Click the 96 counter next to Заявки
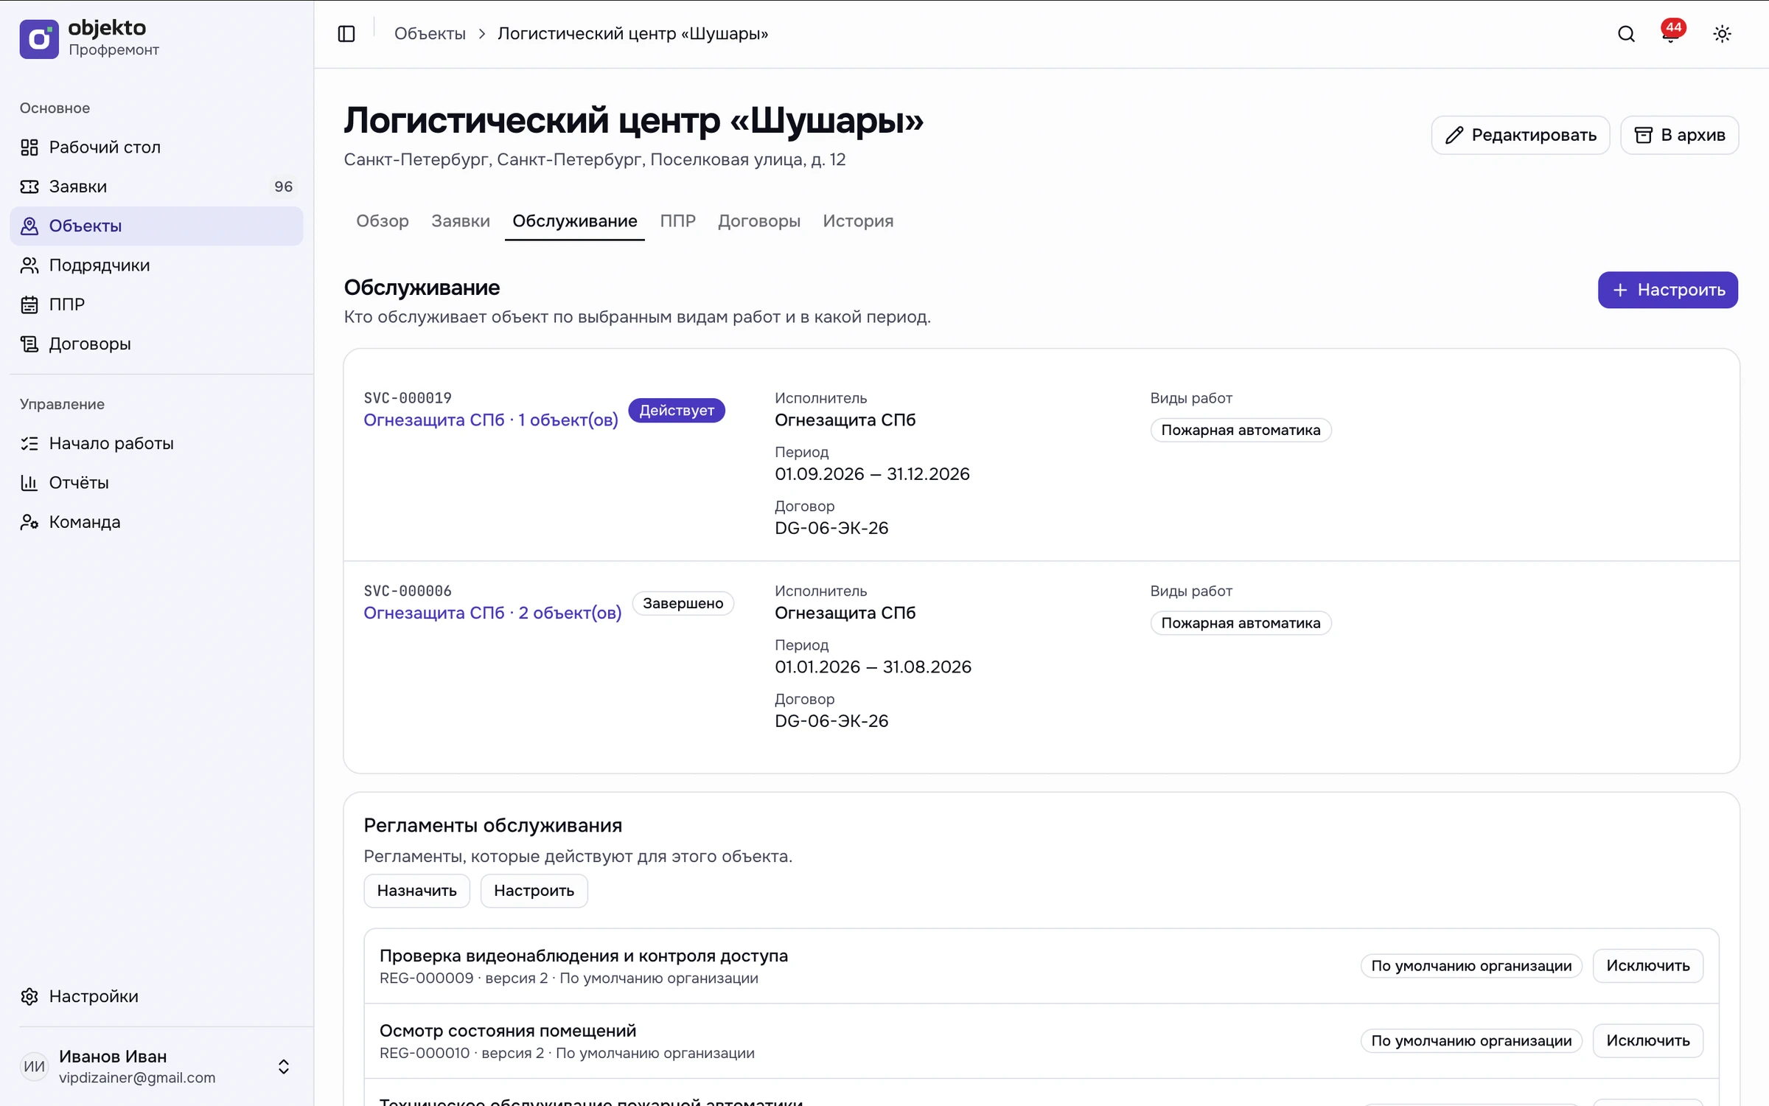 (283, 187)
